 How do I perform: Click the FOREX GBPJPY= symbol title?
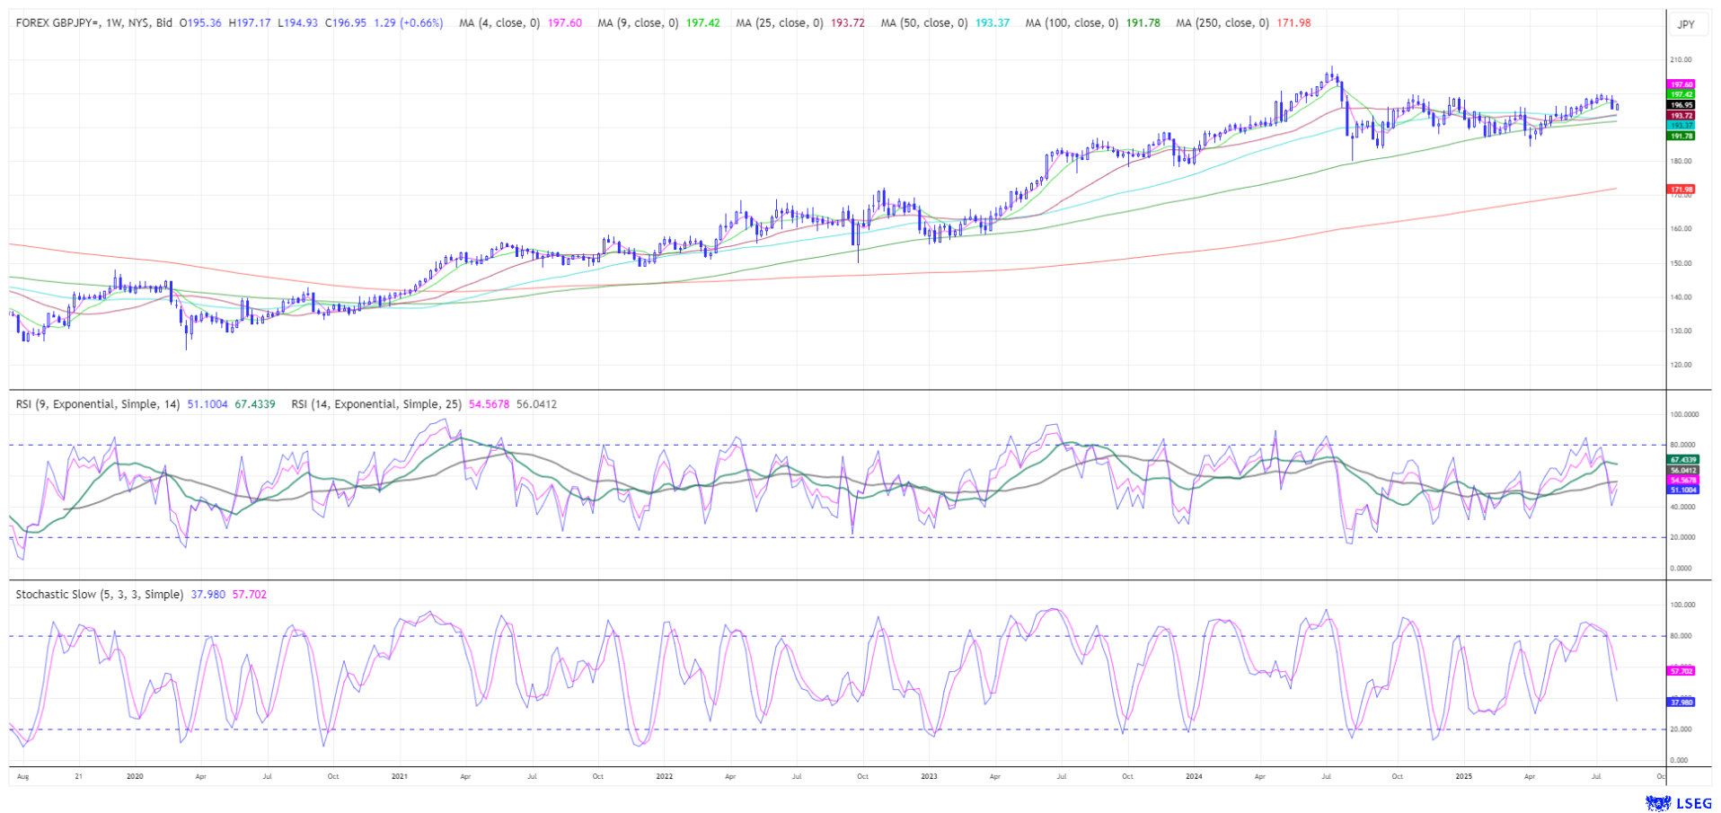tap(94, 23)
